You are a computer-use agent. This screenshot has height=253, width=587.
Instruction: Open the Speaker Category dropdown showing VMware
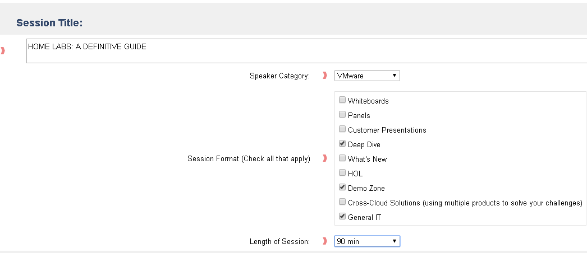coord(367,76)
